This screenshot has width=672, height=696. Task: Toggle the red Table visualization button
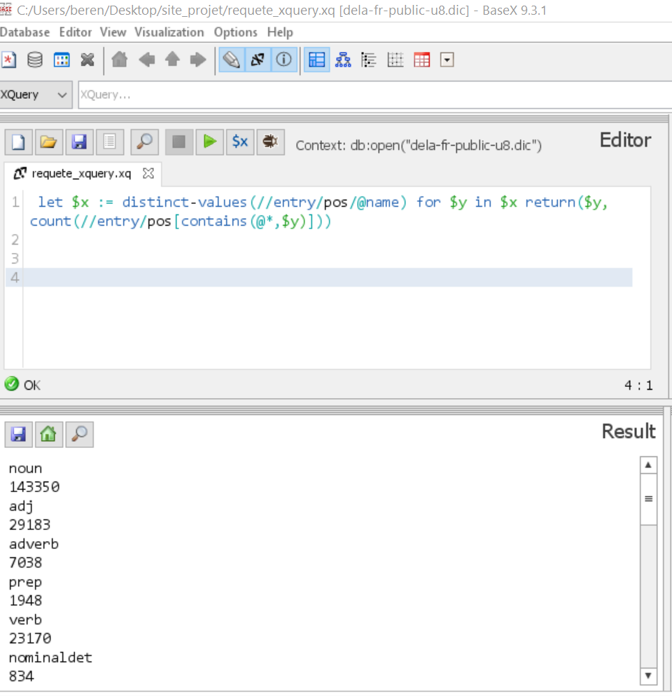[x=421, y=60]
